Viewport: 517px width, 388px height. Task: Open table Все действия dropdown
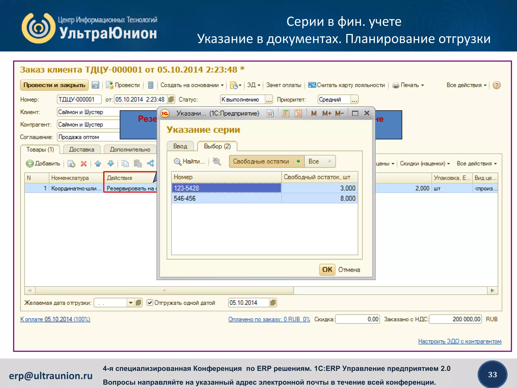pos(477,163)
